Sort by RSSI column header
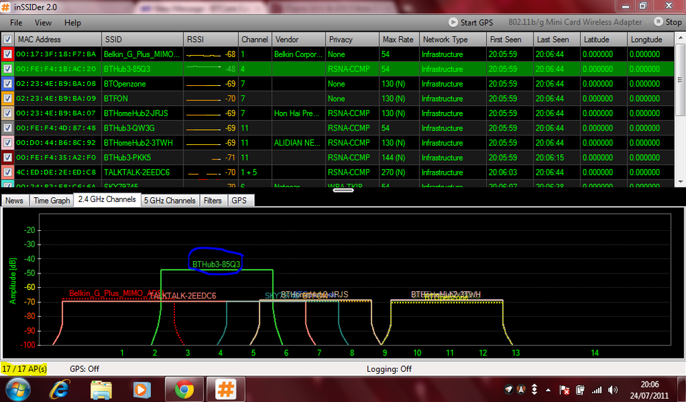The width and height of the screenshot is (686, 402). pyautogui.click(x=211, y=39)
